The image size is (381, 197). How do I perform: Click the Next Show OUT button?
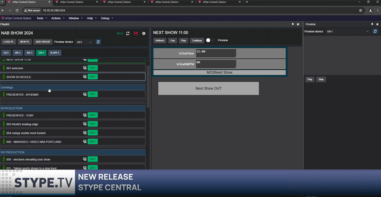(x=208, y=88)
